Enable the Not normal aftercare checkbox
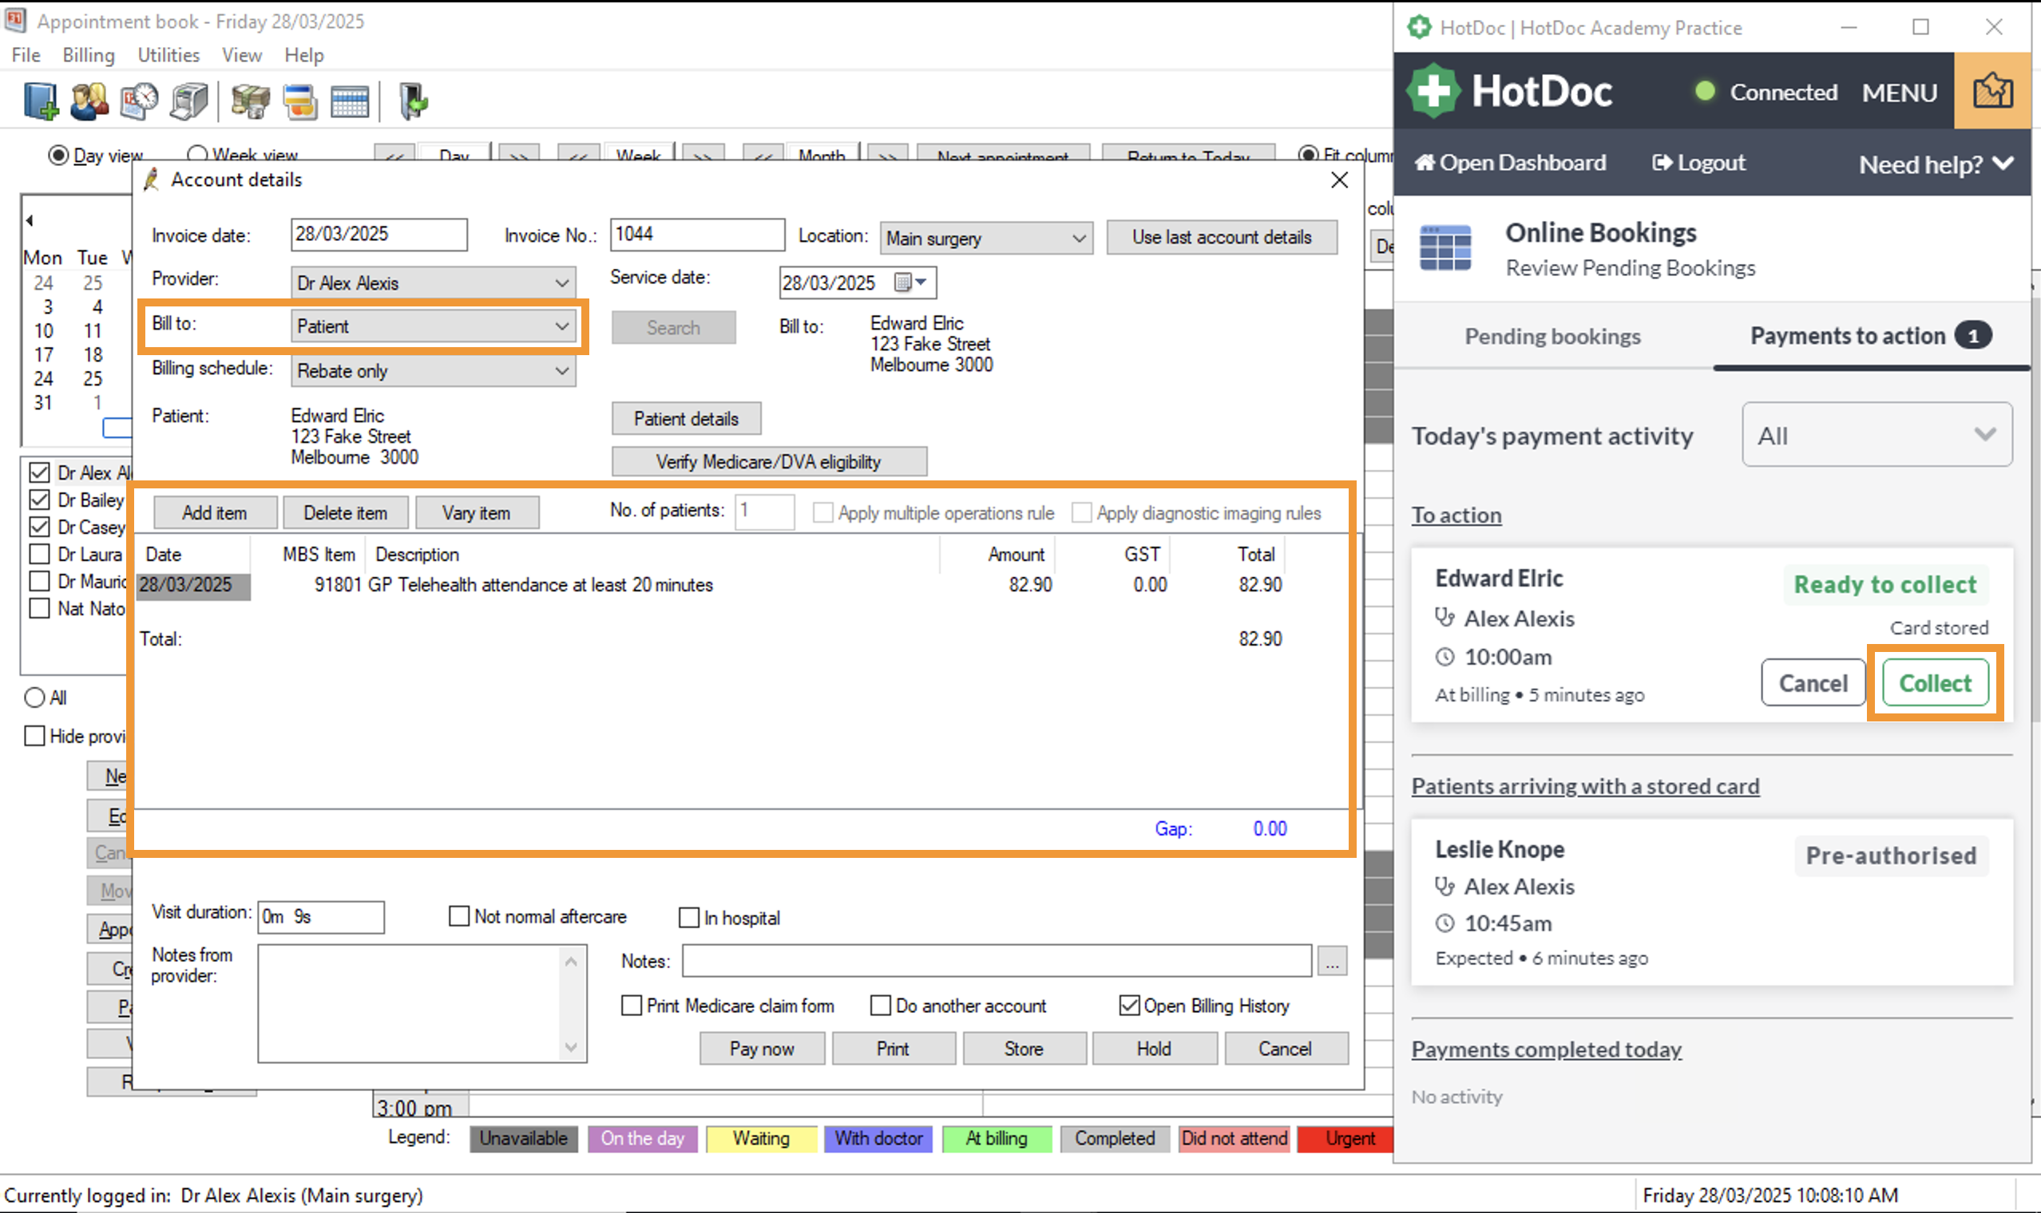Image resolution: width=2041 pixels, height=1213 pixels. pyautogui.click(x=458, y=916)
